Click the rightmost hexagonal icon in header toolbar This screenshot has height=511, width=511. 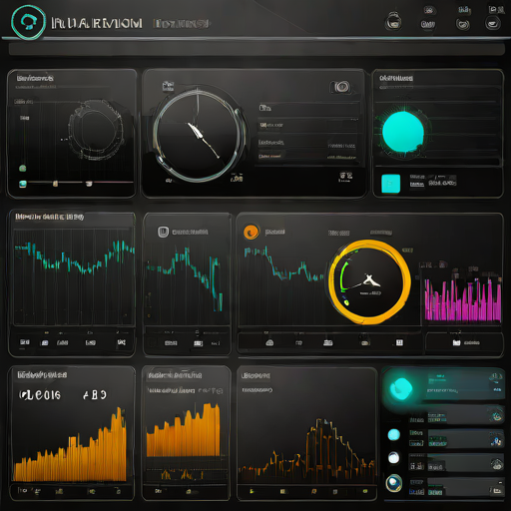[x=493, y=24]
